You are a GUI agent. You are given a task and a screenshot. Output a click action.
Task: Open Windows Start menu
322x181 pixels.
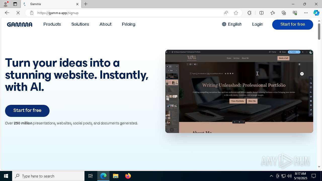coord(6,176)
